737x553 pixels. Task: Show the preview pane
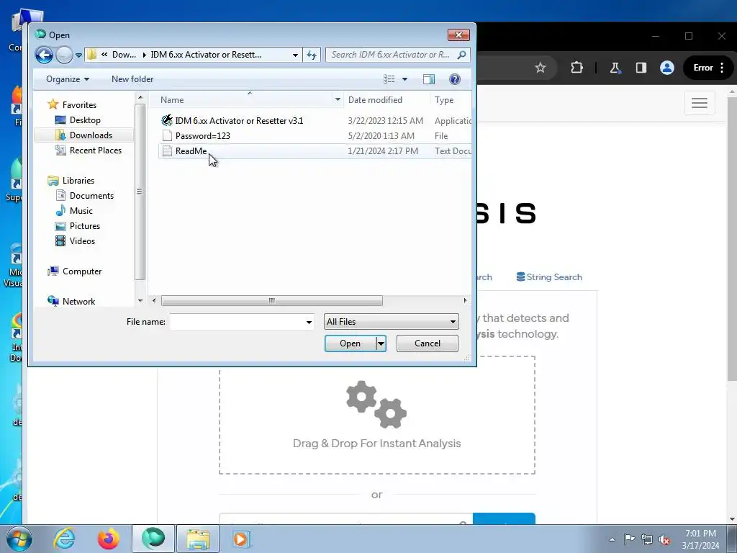[429, 79]
